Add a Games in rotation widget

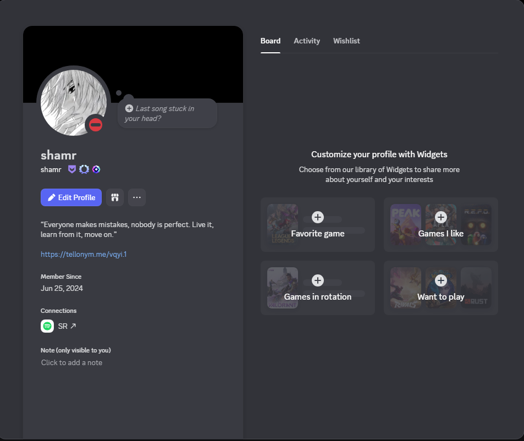click(318, 280)
